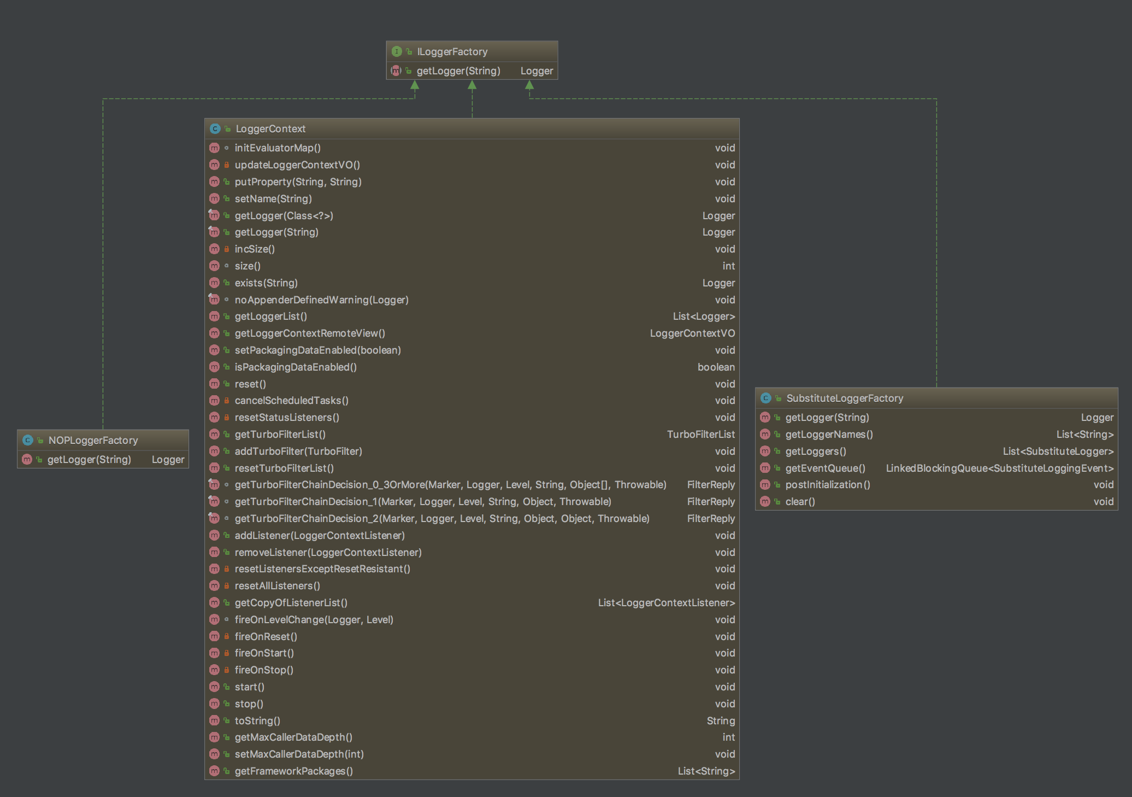The height and width of the screenshot is (797, 1132).
Task: Click the getTurboFilterList() method
Action: click(280, 434)
